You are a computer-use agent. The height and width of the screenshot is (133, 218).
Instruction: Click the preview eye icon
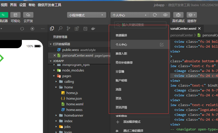pos(165,15)
